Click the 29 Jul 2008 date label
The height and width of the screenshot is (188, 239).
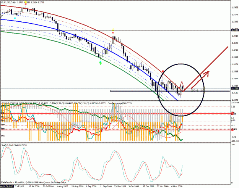tap(48, 186)
